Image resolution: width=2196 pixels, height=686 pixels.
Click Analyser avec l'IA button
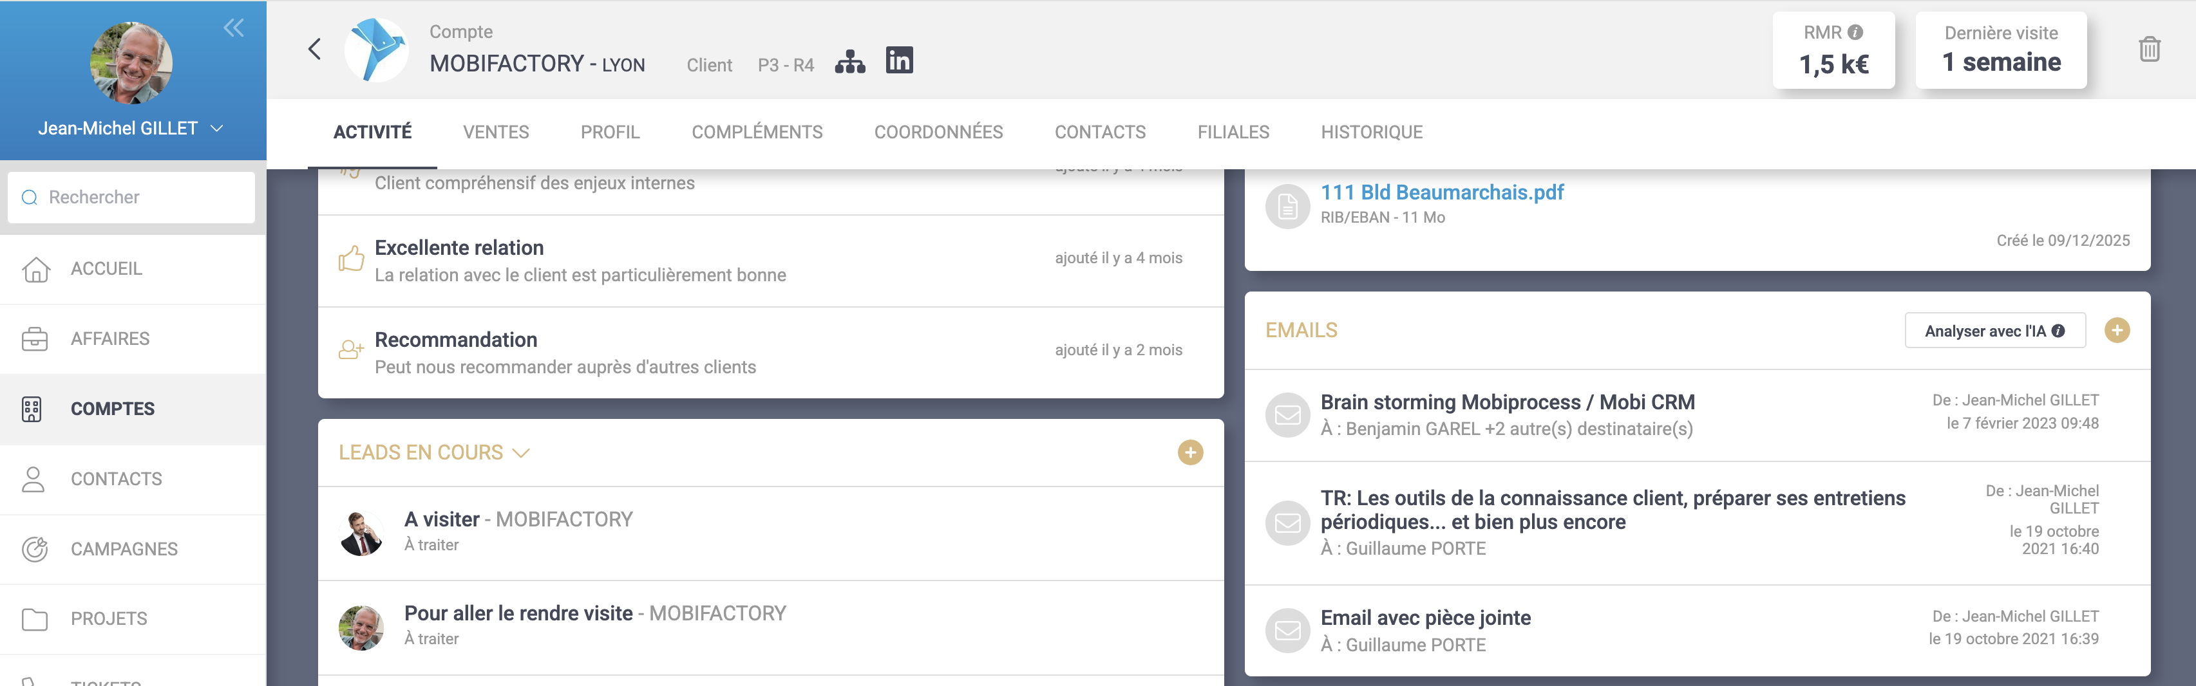1994,331
